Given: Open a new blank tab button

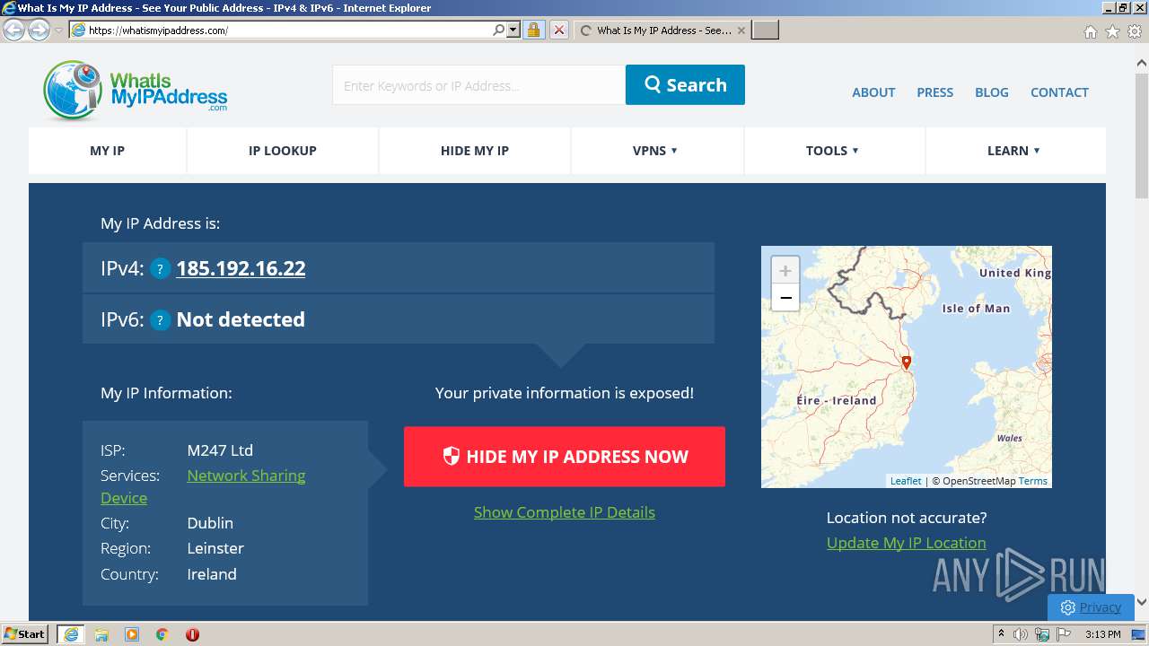Looking at the screenshot, I should pyautogui.click(x=765, y=30).
